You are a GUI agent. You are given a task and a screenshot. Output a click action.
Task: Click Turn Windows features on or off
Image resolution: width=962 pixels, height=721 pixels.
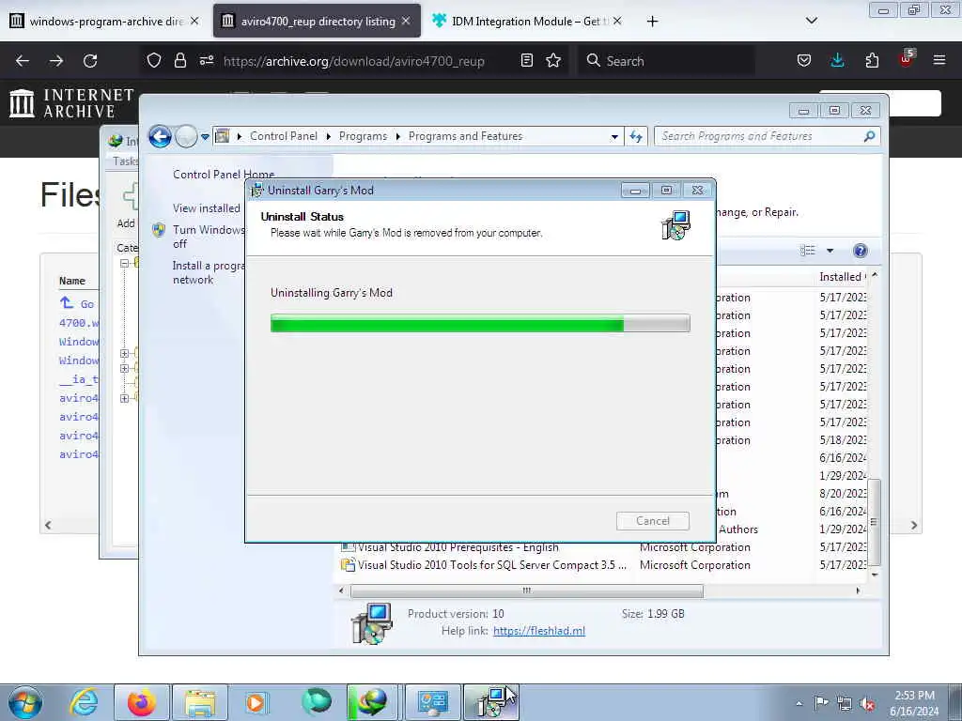(209, 237)
